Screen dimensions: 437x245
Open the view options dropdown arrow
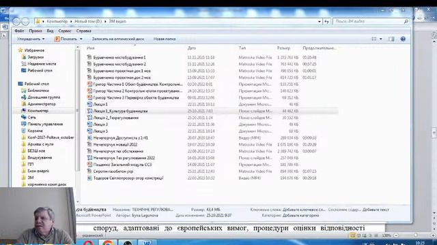point(381,39)
